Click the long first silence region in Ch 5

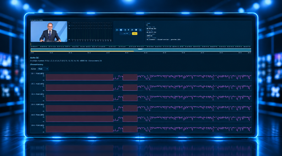click(80, 119)
